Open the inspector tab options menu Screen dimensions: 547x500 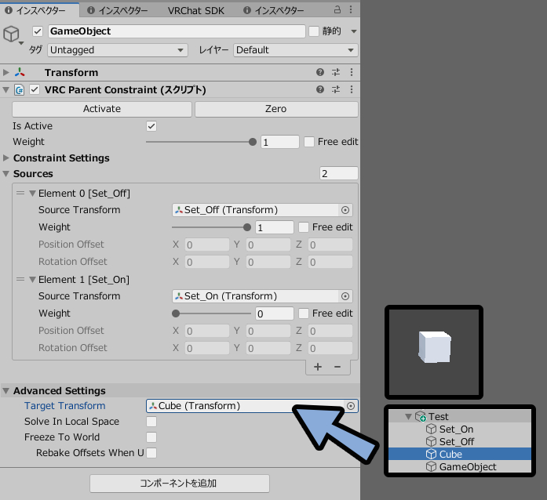[351, 9]
